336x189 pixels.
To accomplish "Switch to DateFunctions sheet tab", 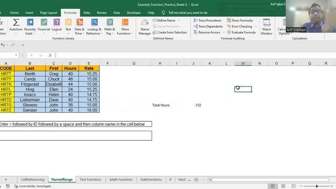I will [x=151, y=180].
